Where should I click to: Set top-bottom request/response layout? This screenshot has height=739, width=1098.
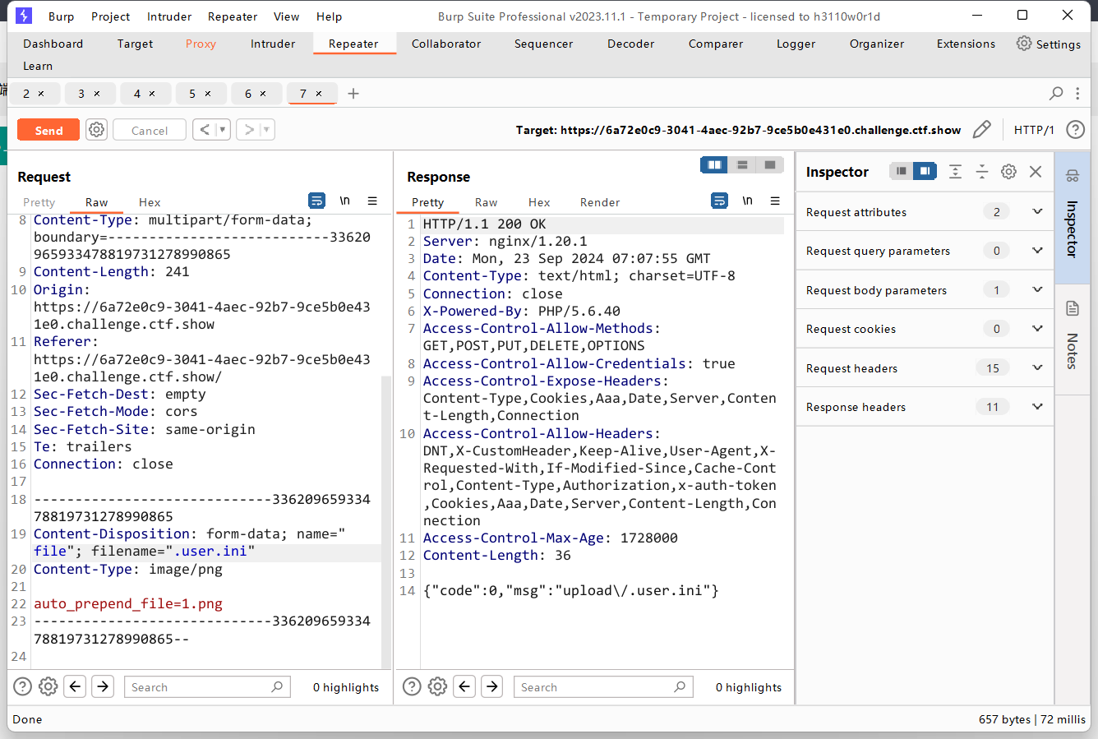pyautogui.click(x=742, y=165)
